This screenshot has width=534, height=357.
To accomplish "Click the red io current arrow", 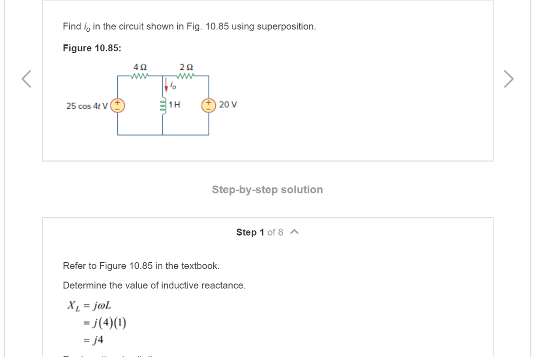I will pos(166,85).
